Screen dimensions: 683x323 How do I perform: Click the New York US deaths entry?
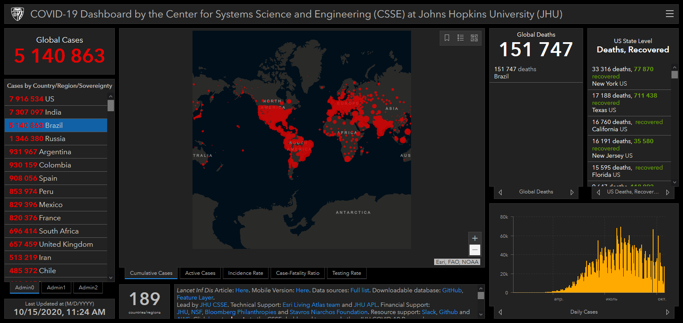(630, 76)
